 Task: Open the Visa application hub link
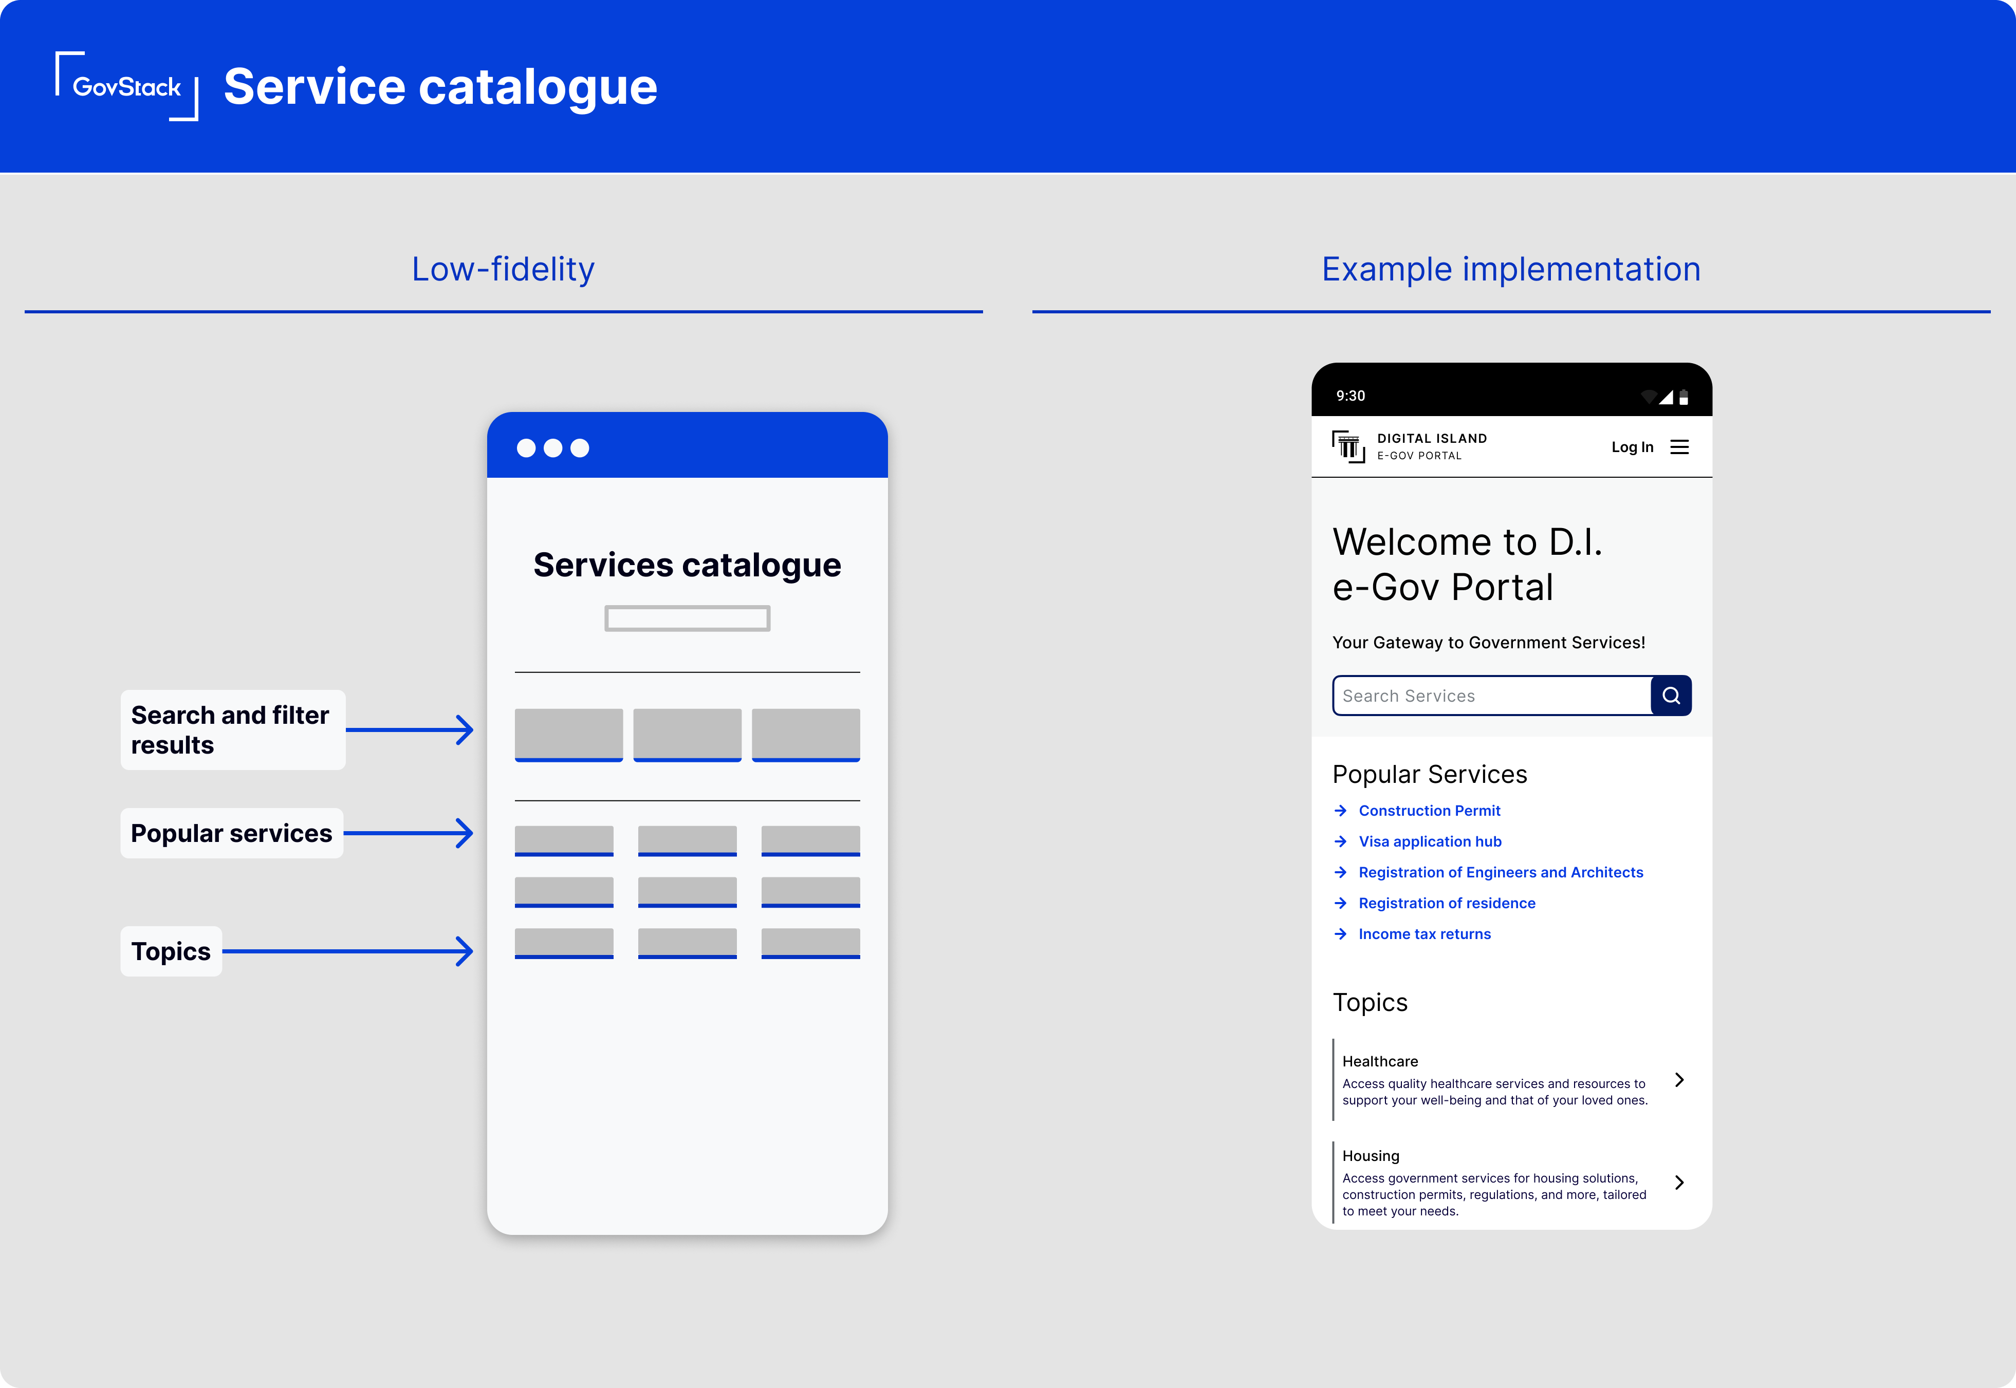pos(1430,842)
